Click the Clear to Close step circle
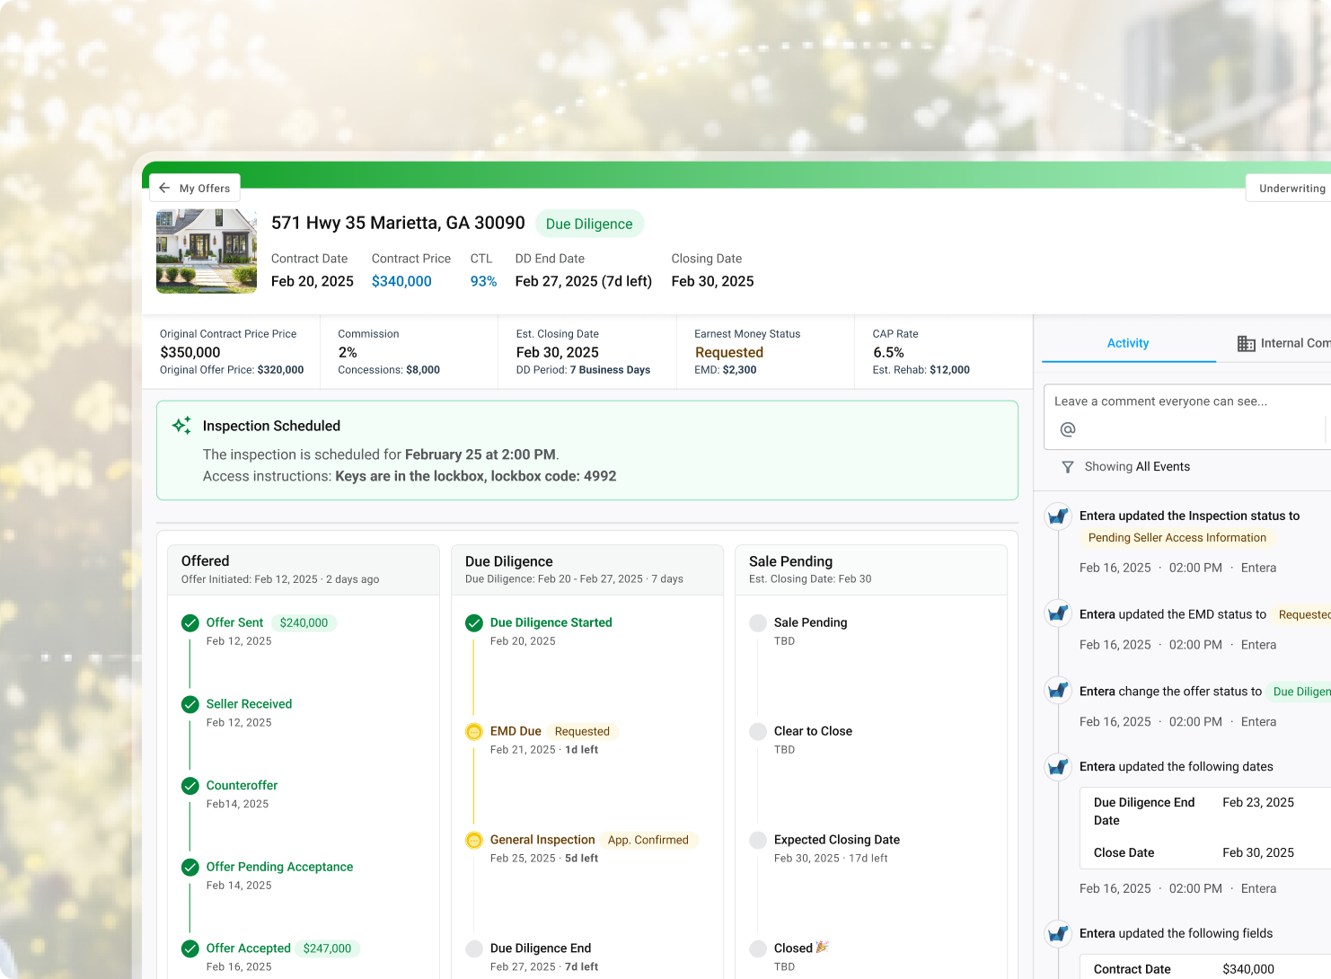Image resolution: width=1331 pixels, height=979 pixels. tap(758, 732)
